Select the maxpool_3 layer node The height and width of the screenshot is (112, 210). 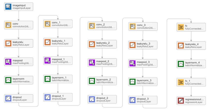coord(143,63)
